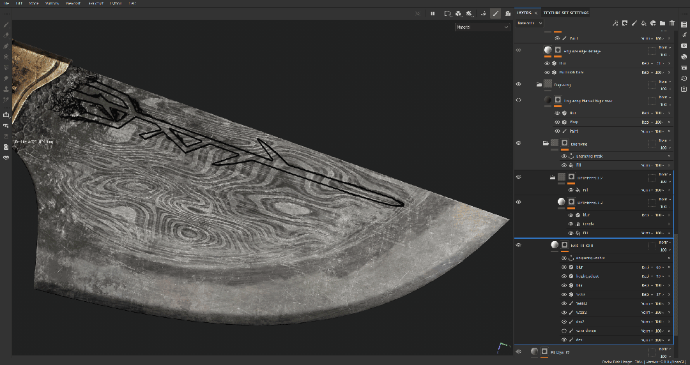This screenshot has height=365, width=690.
Task: Open Shader Settings icon in right sidebar
Action: (x=684, y=57)
